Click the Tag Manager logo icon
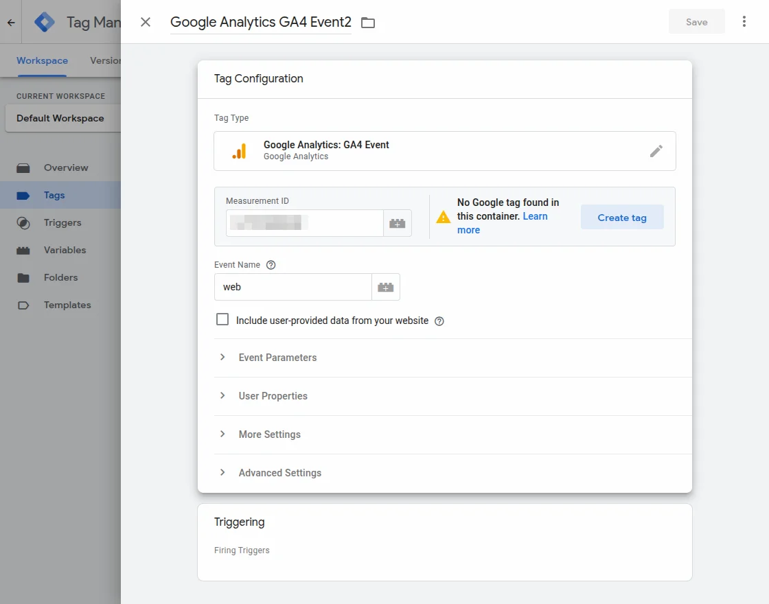769x604 pixels. (45, 22)
